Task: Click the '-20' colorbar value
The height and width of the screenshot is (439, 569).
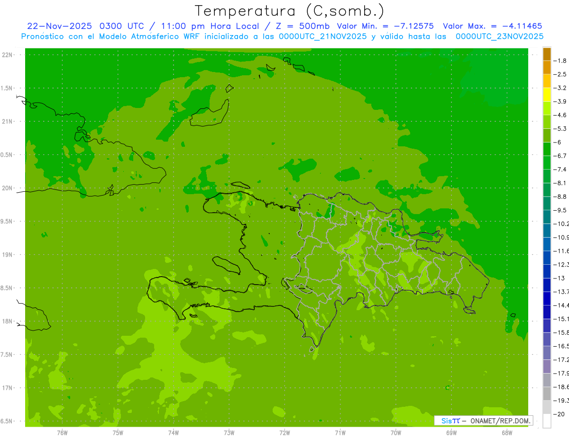Action: 559,414
